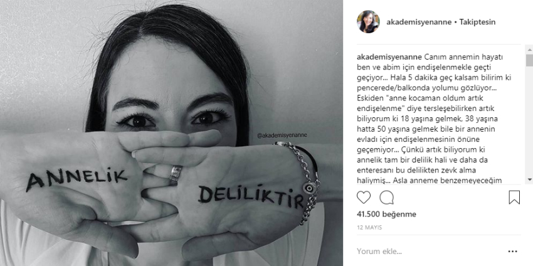This screenshot has height=266, width=533.
Task: Save the post with the bookmark icon
Action: point(514,197)
